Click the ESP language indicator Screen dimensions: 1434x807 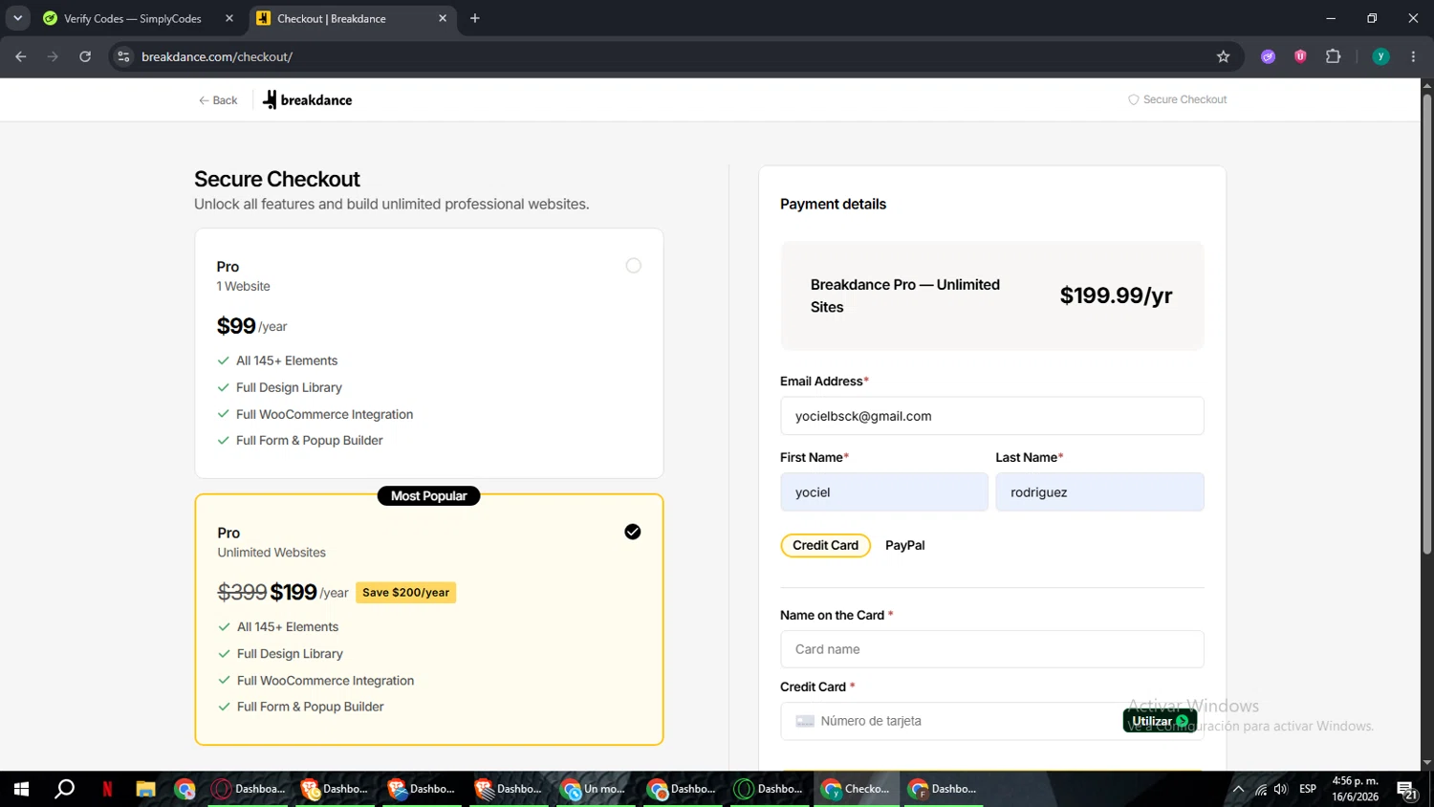coord(1308,789)
